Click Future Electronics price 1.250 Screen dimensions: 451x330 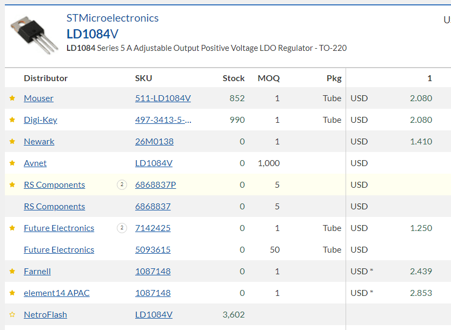pos(421,228)
